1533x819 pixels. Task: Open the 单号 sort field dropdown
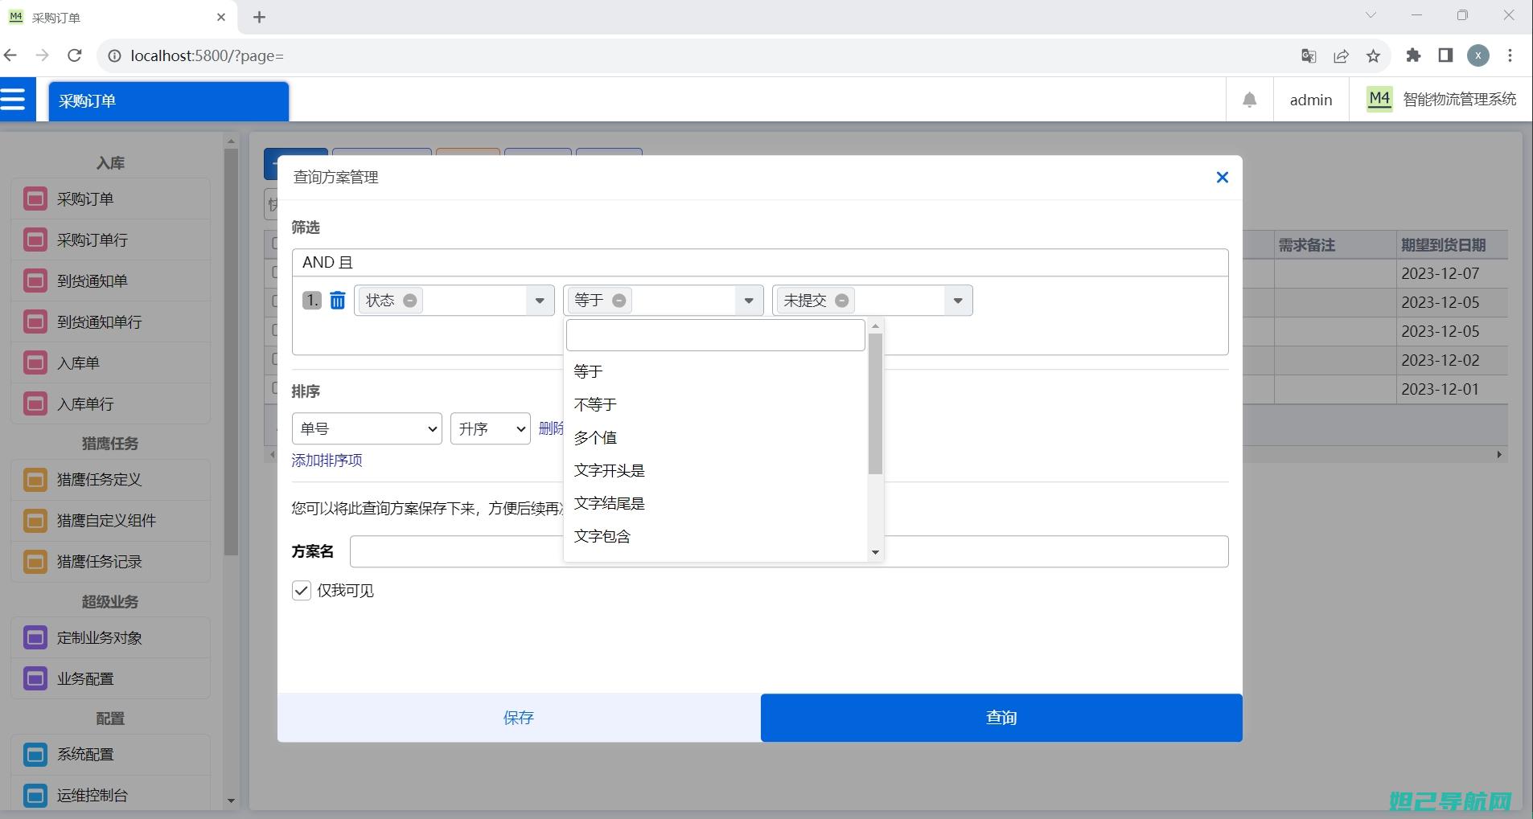tap(367, 428)
